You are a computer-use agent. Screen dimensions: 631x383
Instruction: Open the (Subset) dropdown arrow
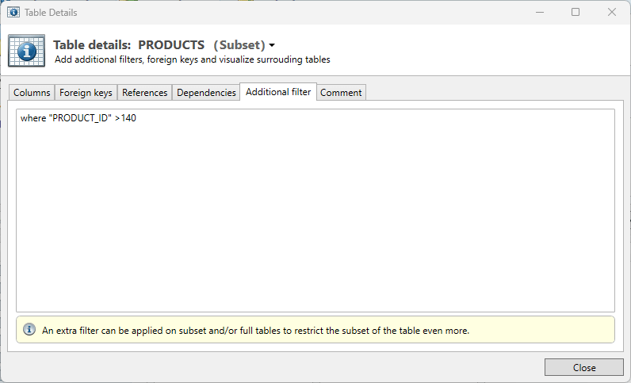(272, 45)
